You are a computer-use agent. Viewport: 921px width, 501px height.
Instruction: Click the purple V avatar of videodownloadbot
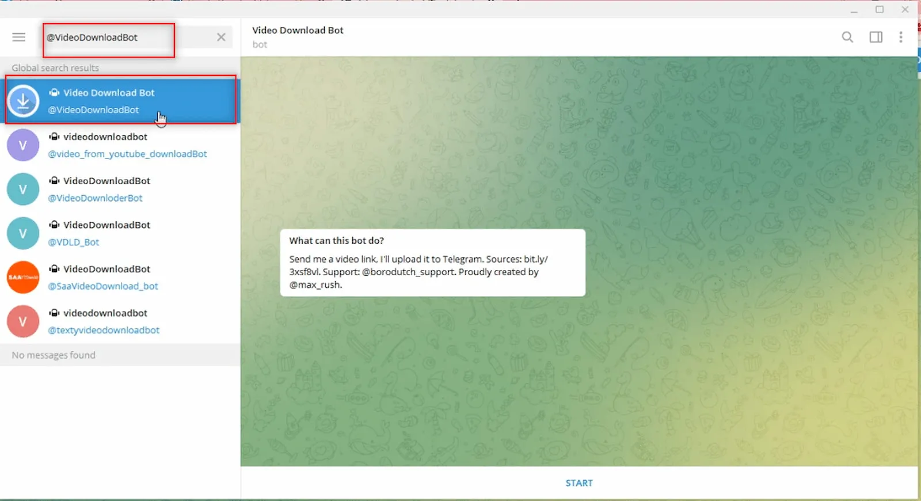tap(23, 146)
